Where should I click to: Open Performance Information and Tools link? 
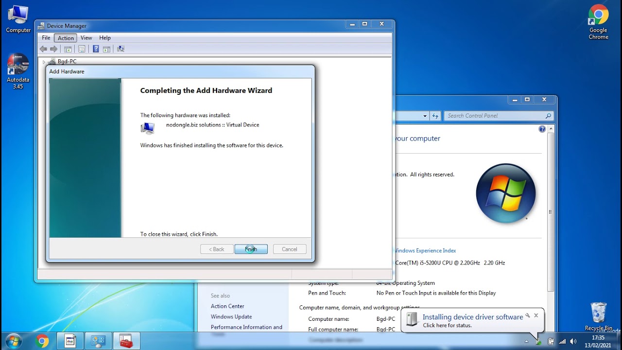coord(246,330)
